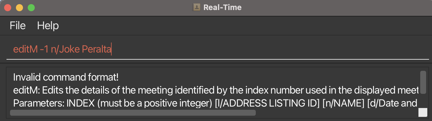Click the vertical scrollbar thumb in result panel

point(423,82)
